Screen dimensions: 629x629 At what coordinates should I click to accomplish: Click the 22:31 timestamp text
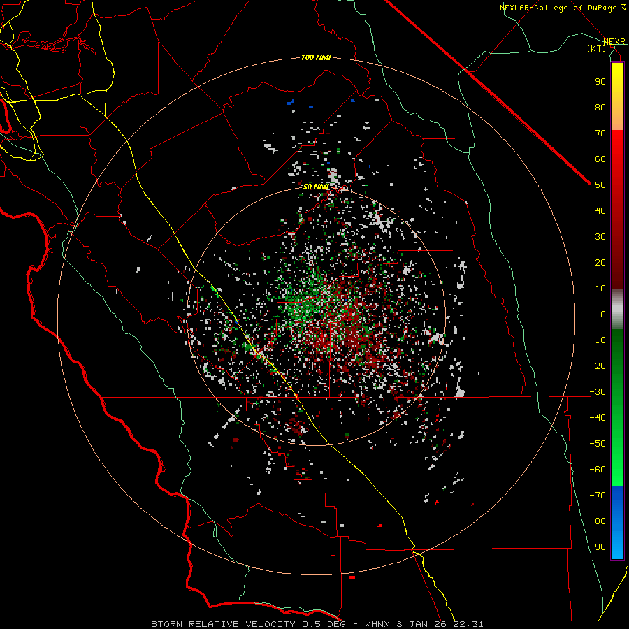pyautogui.click(x=468, y=624)
